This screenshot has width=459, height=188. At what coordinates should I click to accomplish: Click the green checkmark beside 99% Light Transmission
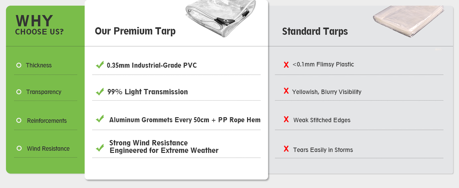(x=100, y=91)
